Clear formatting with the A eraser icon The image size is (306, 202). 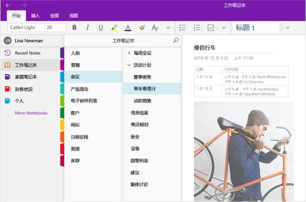155,28
